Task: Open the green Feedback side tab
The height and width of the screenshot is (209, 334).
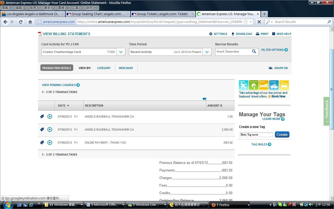Action: coord(326,111)
